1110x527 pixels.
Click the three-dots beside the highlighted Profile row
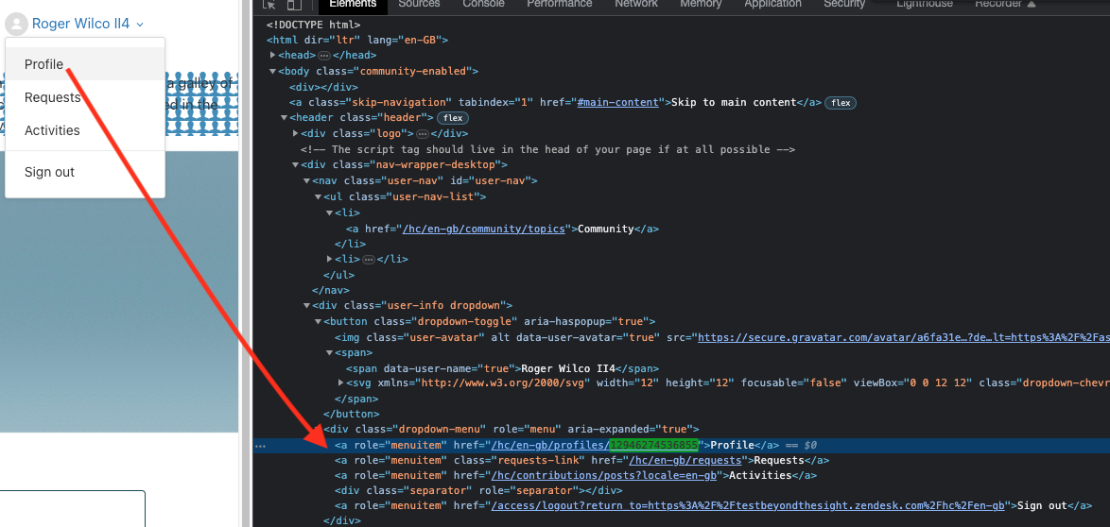click(260, 445)
